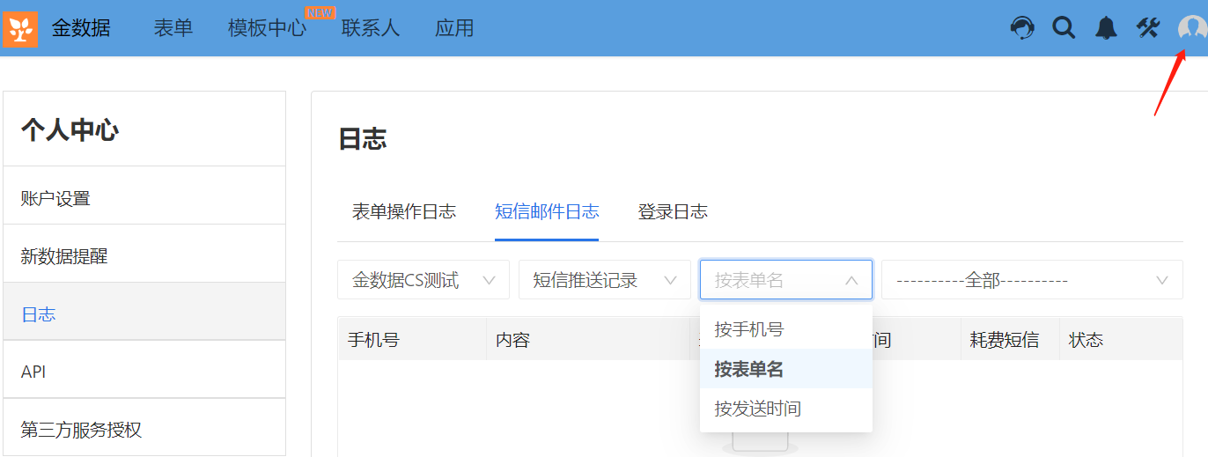
Task: Click the 个人中心 heading
Action: coord(70,130)
